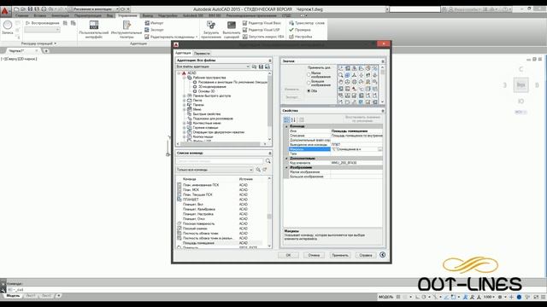Click the Справка button
The height and width of the screenshot is (307, 547).
click(366, 255)
